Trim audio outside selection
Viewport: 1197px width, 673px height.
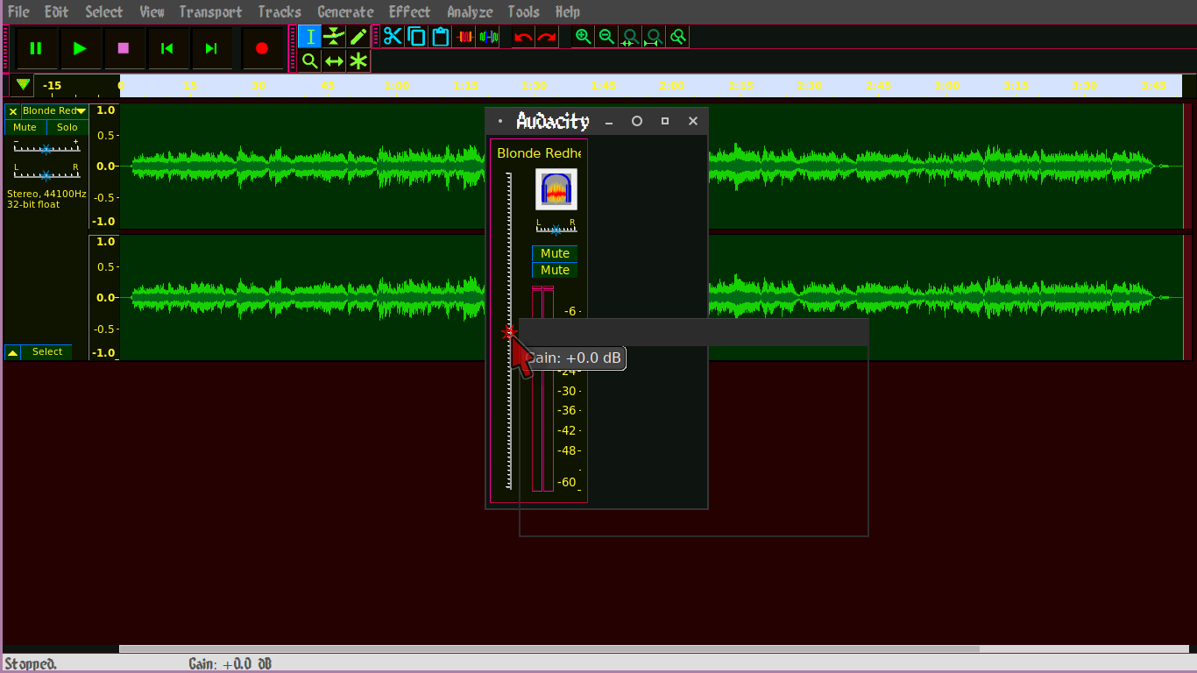(464, 36)
